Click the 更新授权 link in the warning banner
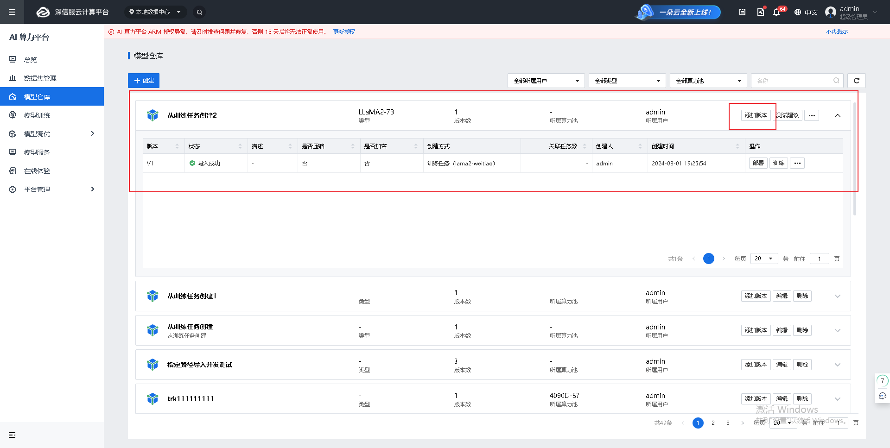The image size is (890, 448). pyautogui.click(x=344, y=32)
